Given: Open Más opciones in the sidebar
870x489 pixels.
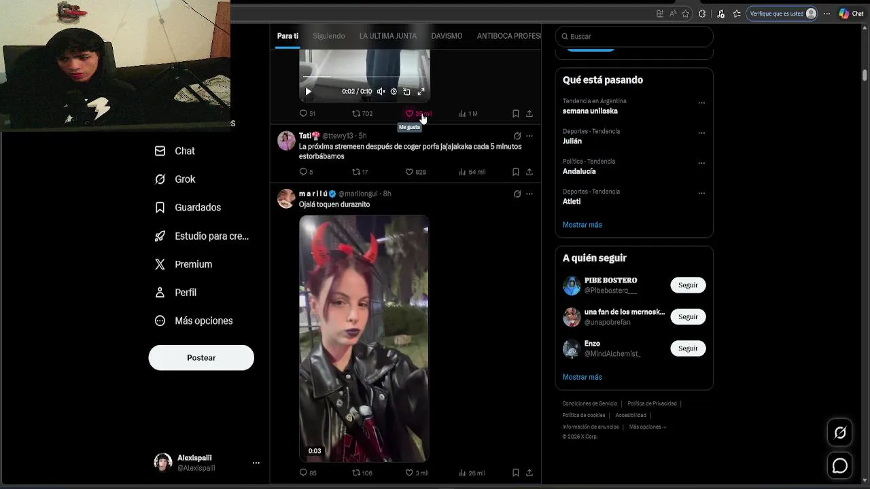Looking at the screenshot, I should click(194, 321).
